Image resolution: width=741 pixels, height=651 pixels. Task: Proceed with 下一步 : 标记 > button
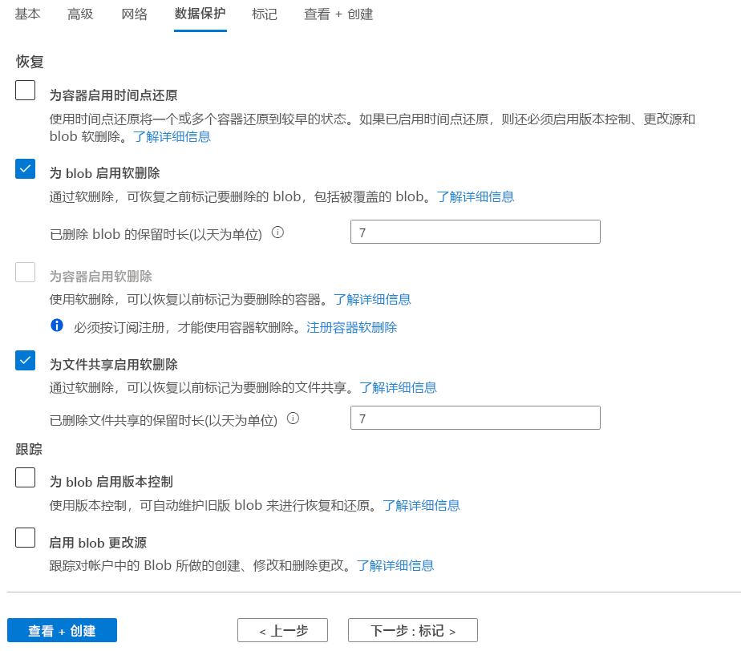pos(413,630)
